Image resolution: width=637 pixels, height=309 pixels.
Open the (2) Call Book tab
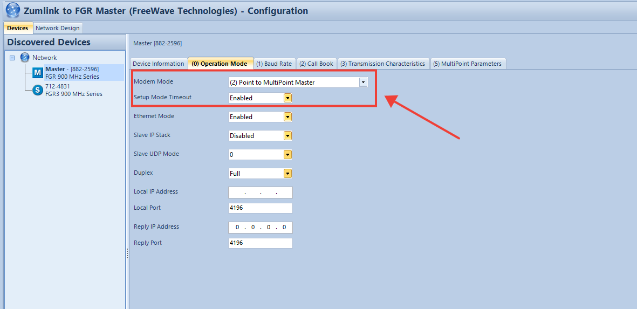pos(316,64)
